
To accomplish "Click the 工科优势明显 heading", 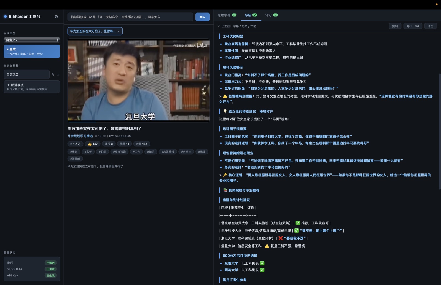I will 233,36.
